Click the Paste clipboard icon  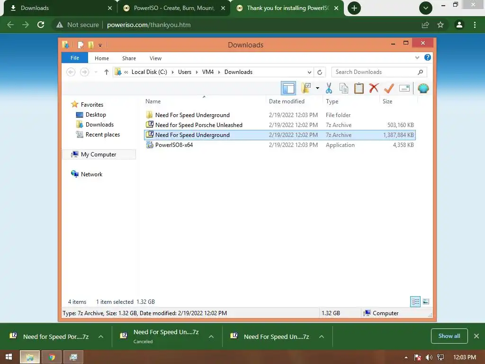(359, 88)
